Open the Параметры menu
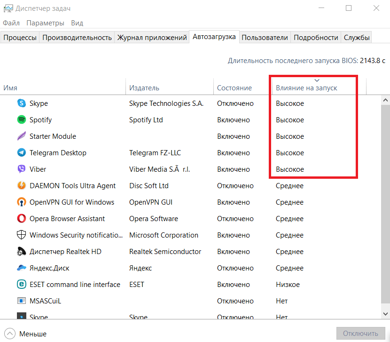The width and height of the screenshot is (390, 342). point(45,23)
